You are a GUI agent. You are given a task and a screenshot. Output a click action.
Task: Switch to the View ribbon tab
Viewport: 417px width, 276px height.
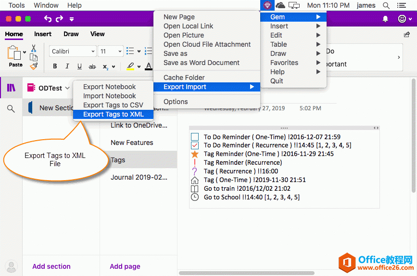pos(97,34)
